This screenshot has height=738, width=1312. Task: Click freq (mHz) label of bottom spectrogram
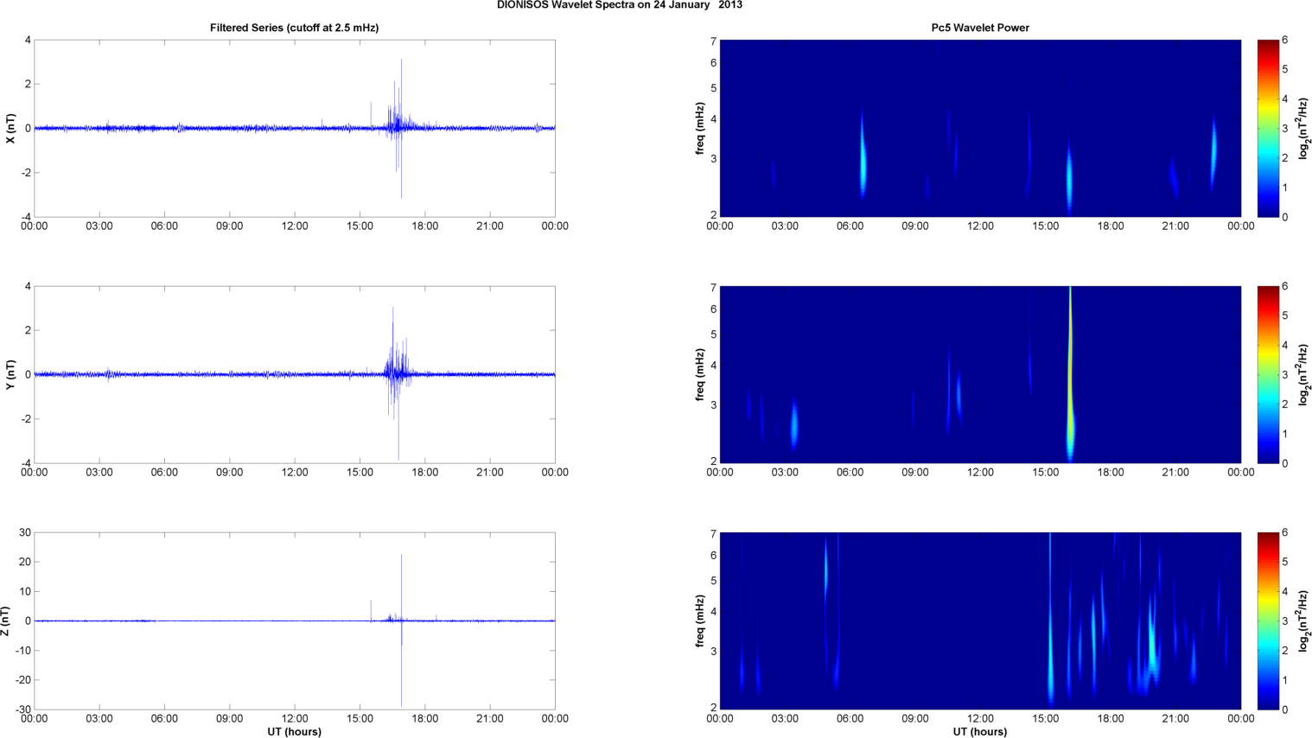coord(700,621)
